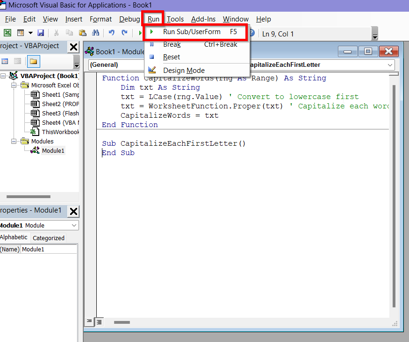Switch to the Alphabetic properties tab
Image resolution: width=409 pixels, height=342 pixels.
tap(14, 237)
